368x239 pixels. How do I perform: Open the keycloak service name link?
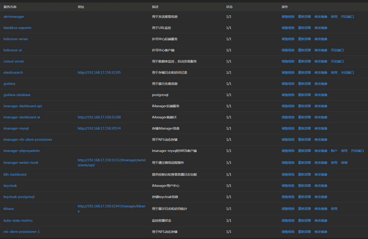coord(10,186)
